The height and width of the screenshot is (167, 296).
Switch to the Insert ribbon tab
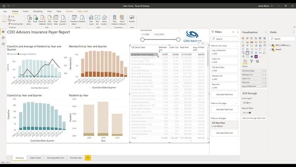tap(26, 11)
